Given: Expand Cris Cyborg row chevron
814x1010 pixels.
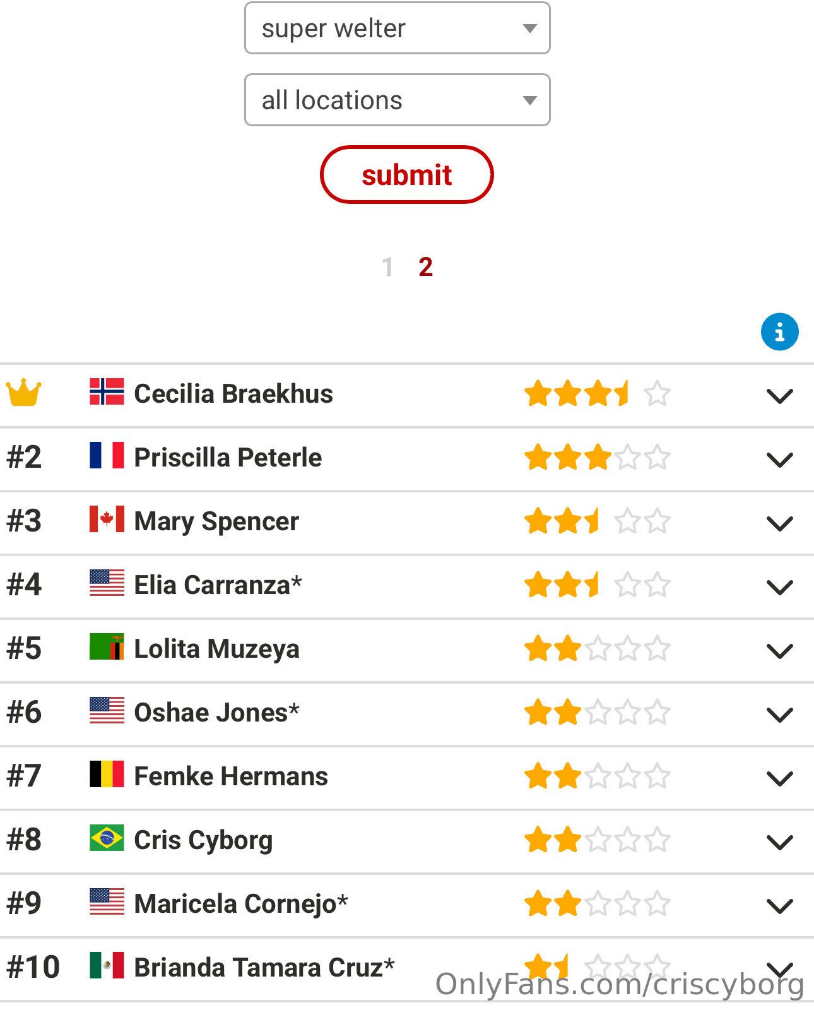Looking at the screenshot, I should 779,841.
